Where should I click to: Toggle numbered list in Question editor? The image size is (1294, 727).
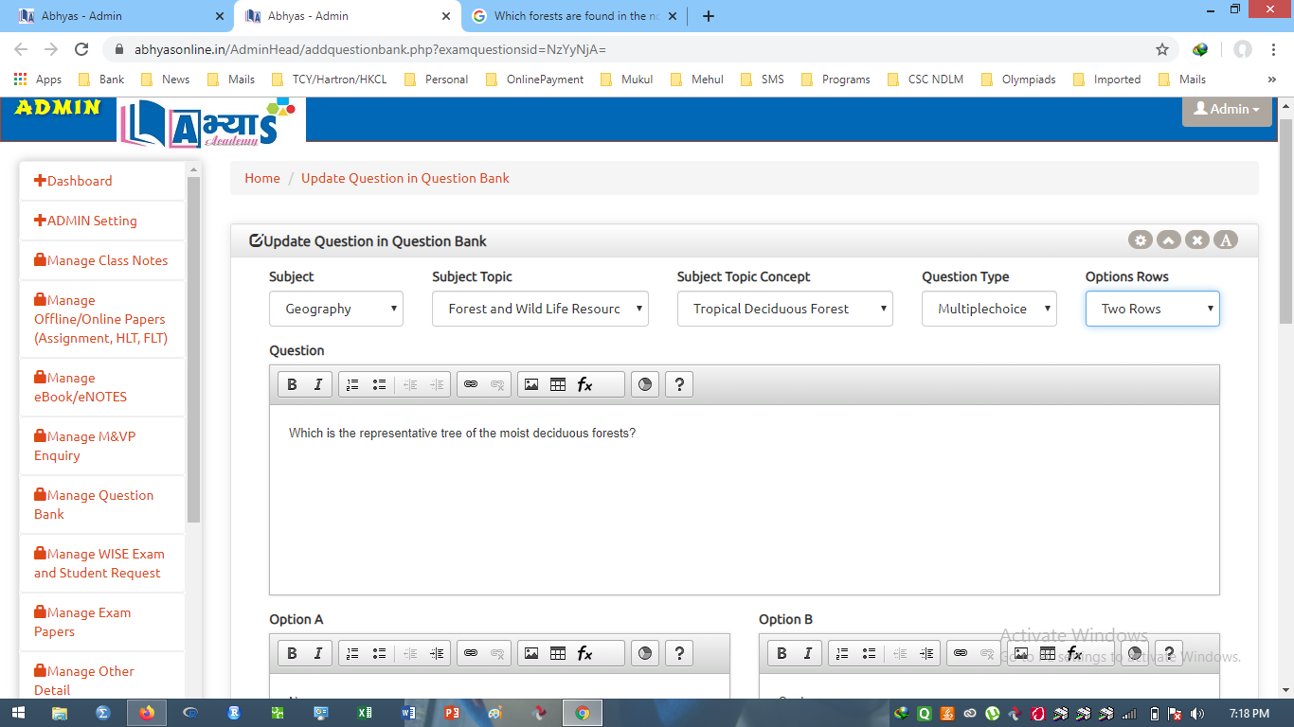(352, 384)
